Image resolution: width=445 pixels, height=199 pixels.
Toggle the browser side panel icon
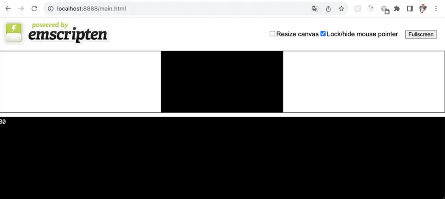coord(410,9)
